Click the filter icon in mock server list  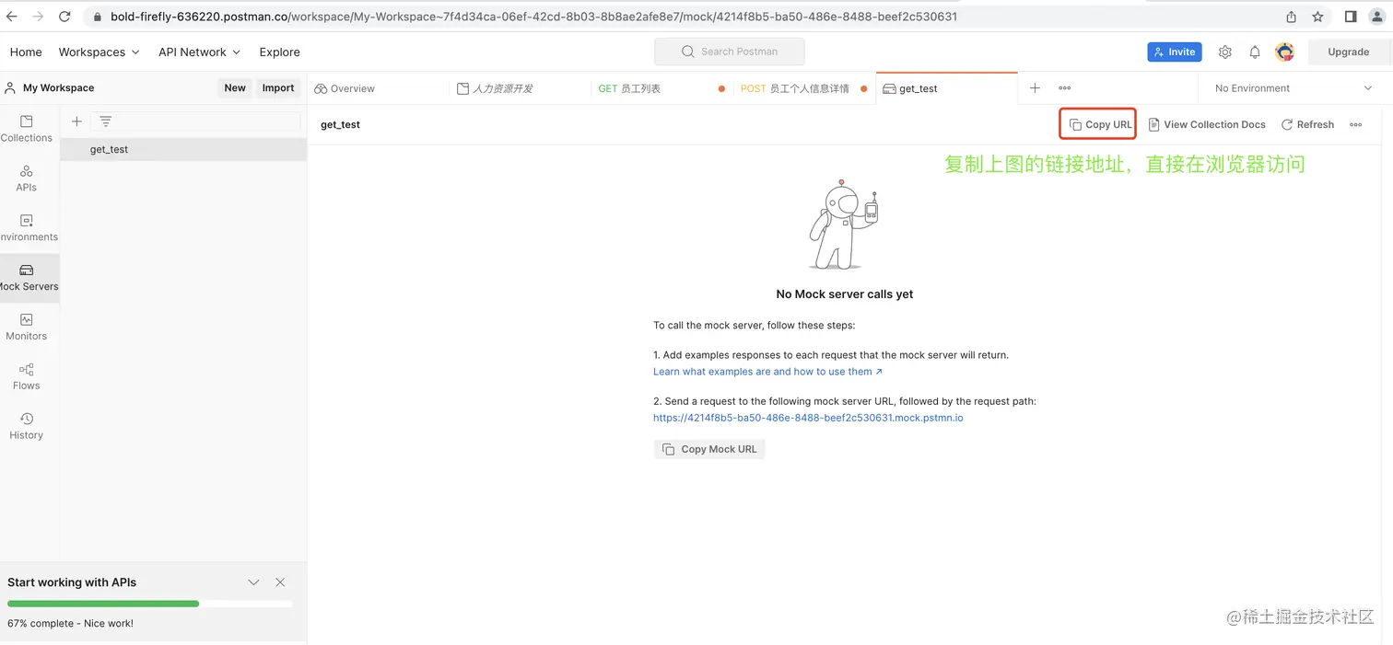(105, 121)
